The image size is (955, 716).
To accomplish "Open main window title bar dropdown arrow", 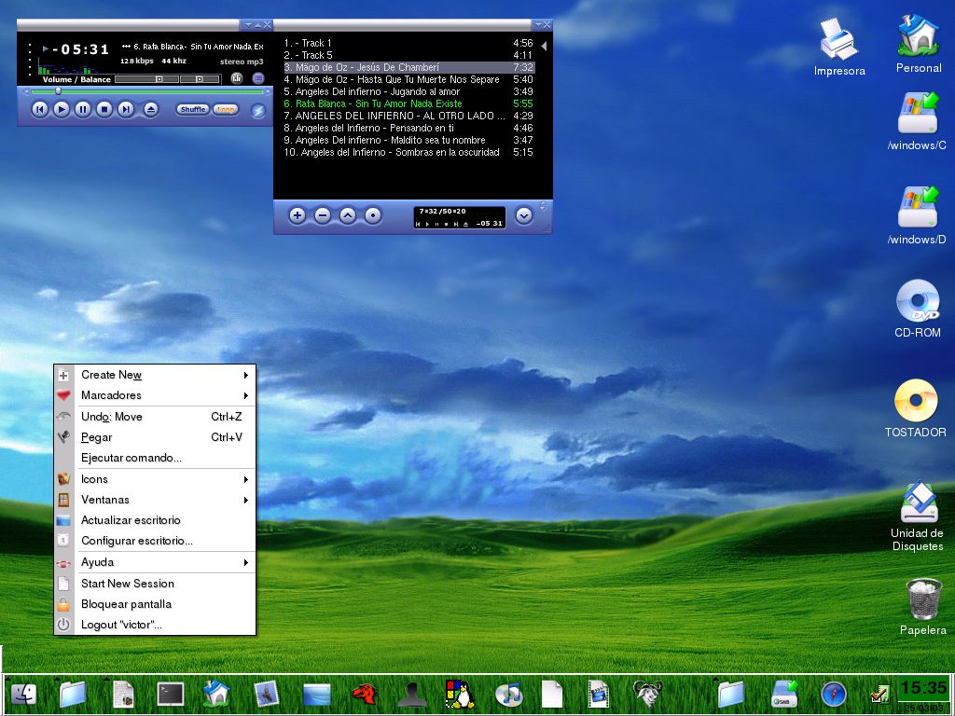I will pos(248,25).
